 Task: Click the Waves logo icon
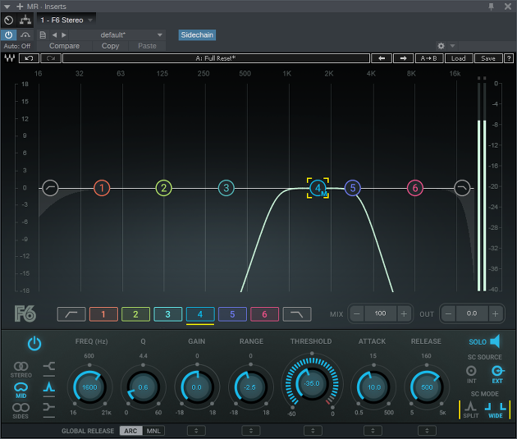pyautogui.click(x=10, y=58)
